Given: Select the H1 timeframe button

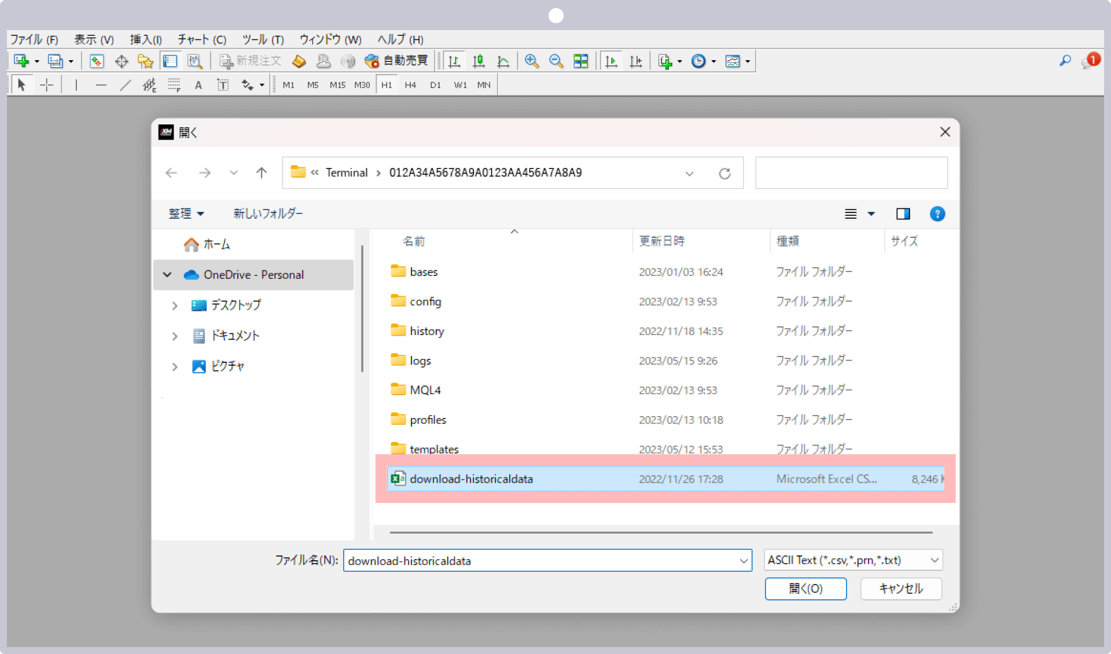Looking at the screenshot, I should [x=387, y=85].
